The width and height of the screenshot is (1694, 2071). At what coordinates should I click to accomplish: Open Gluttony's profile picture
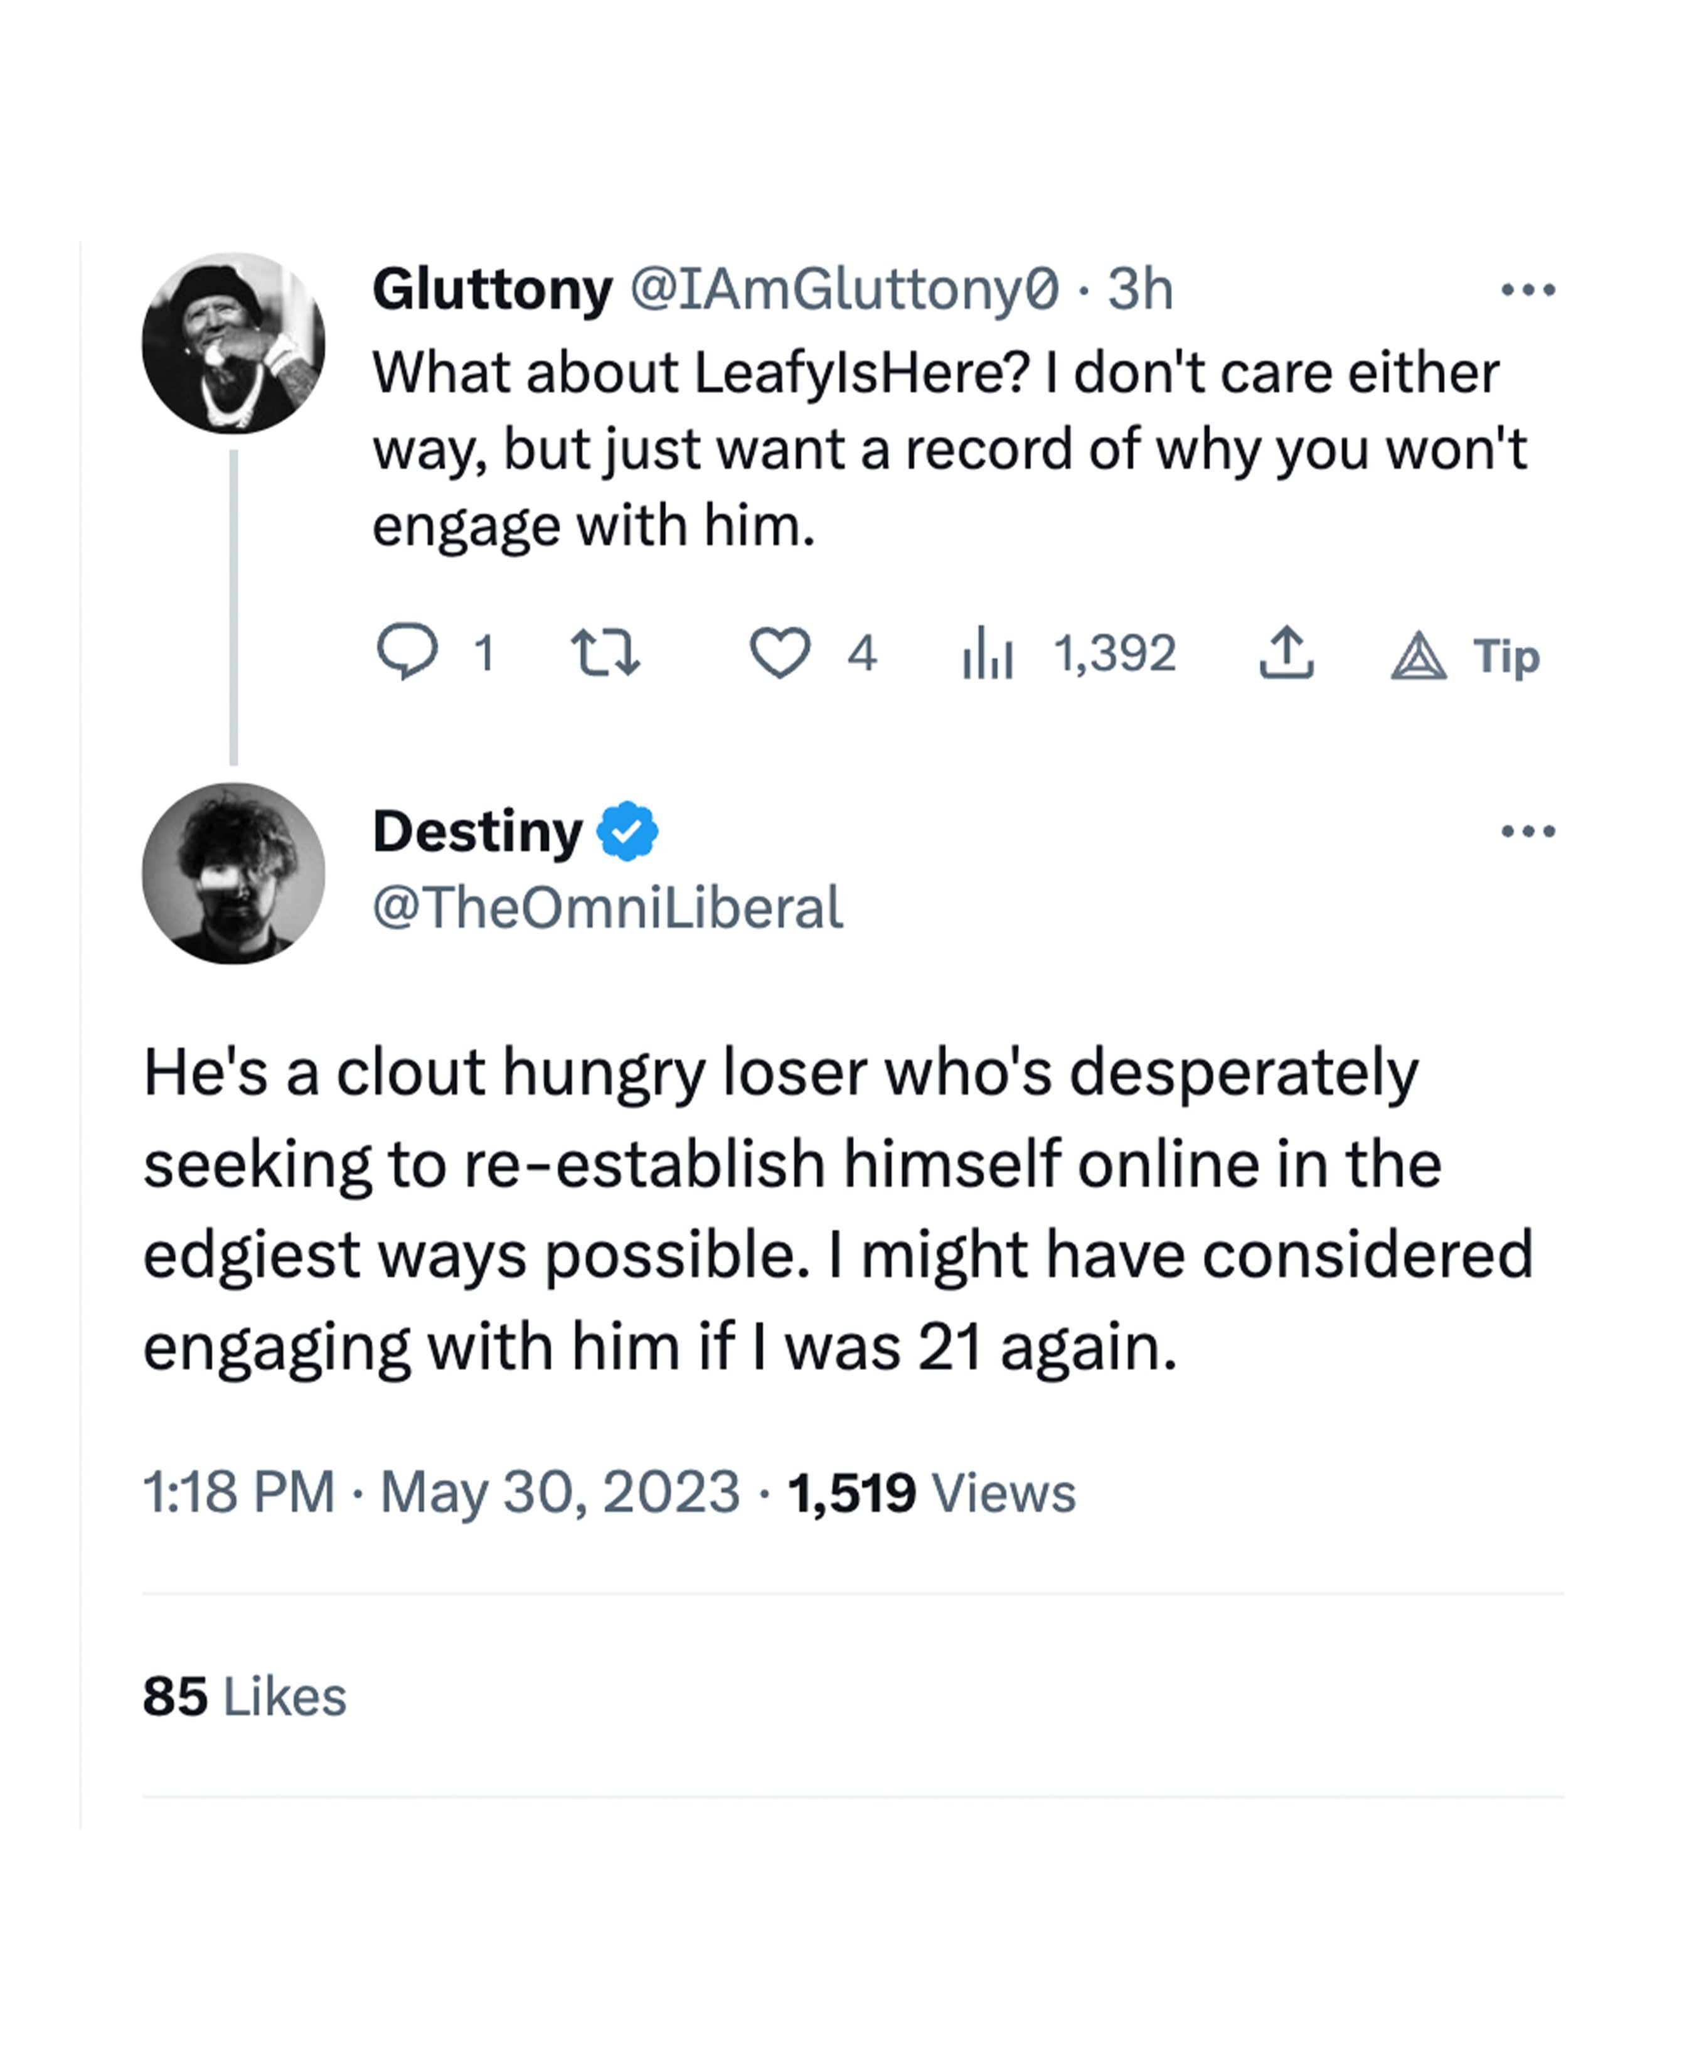point(233,343)
